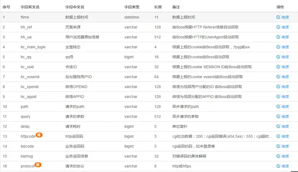Select the hc_openid field name cell
298x172 pixels.
29,87
